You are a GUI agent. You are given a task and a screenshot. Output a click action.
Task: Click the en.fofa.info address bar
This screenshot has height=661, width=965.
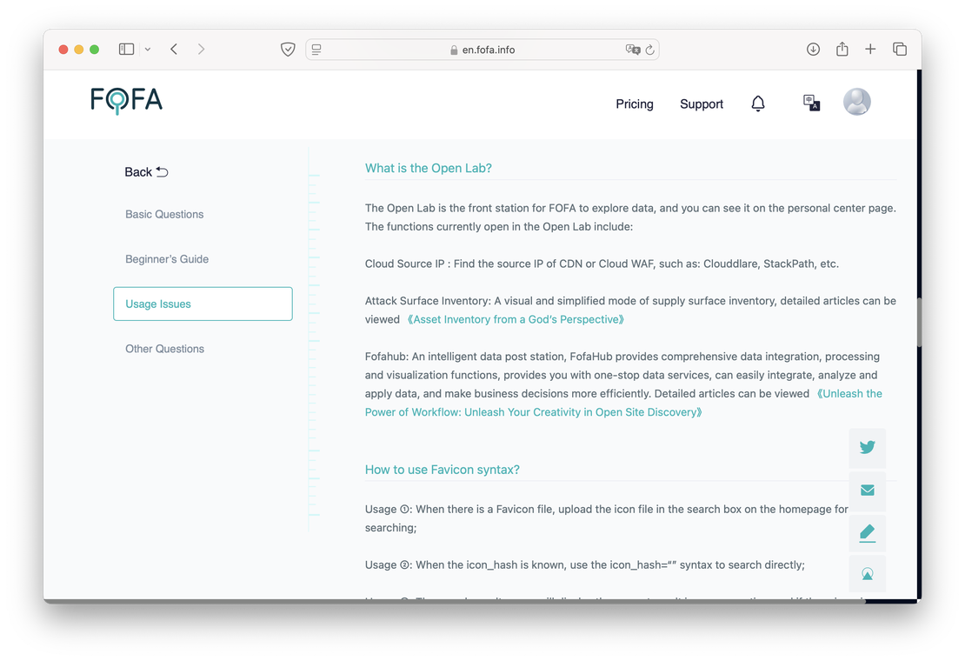[x=488, y=50]
